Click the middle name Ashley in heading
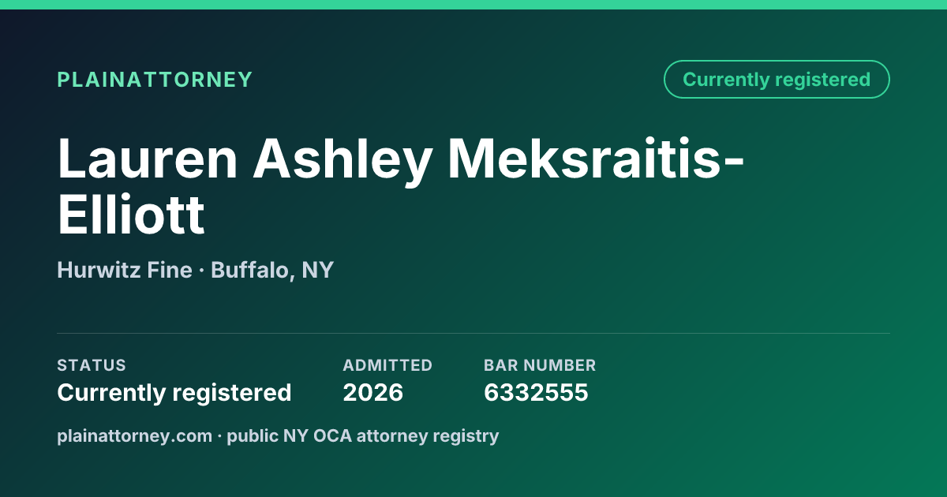947x497 pixels. [343, 159]
